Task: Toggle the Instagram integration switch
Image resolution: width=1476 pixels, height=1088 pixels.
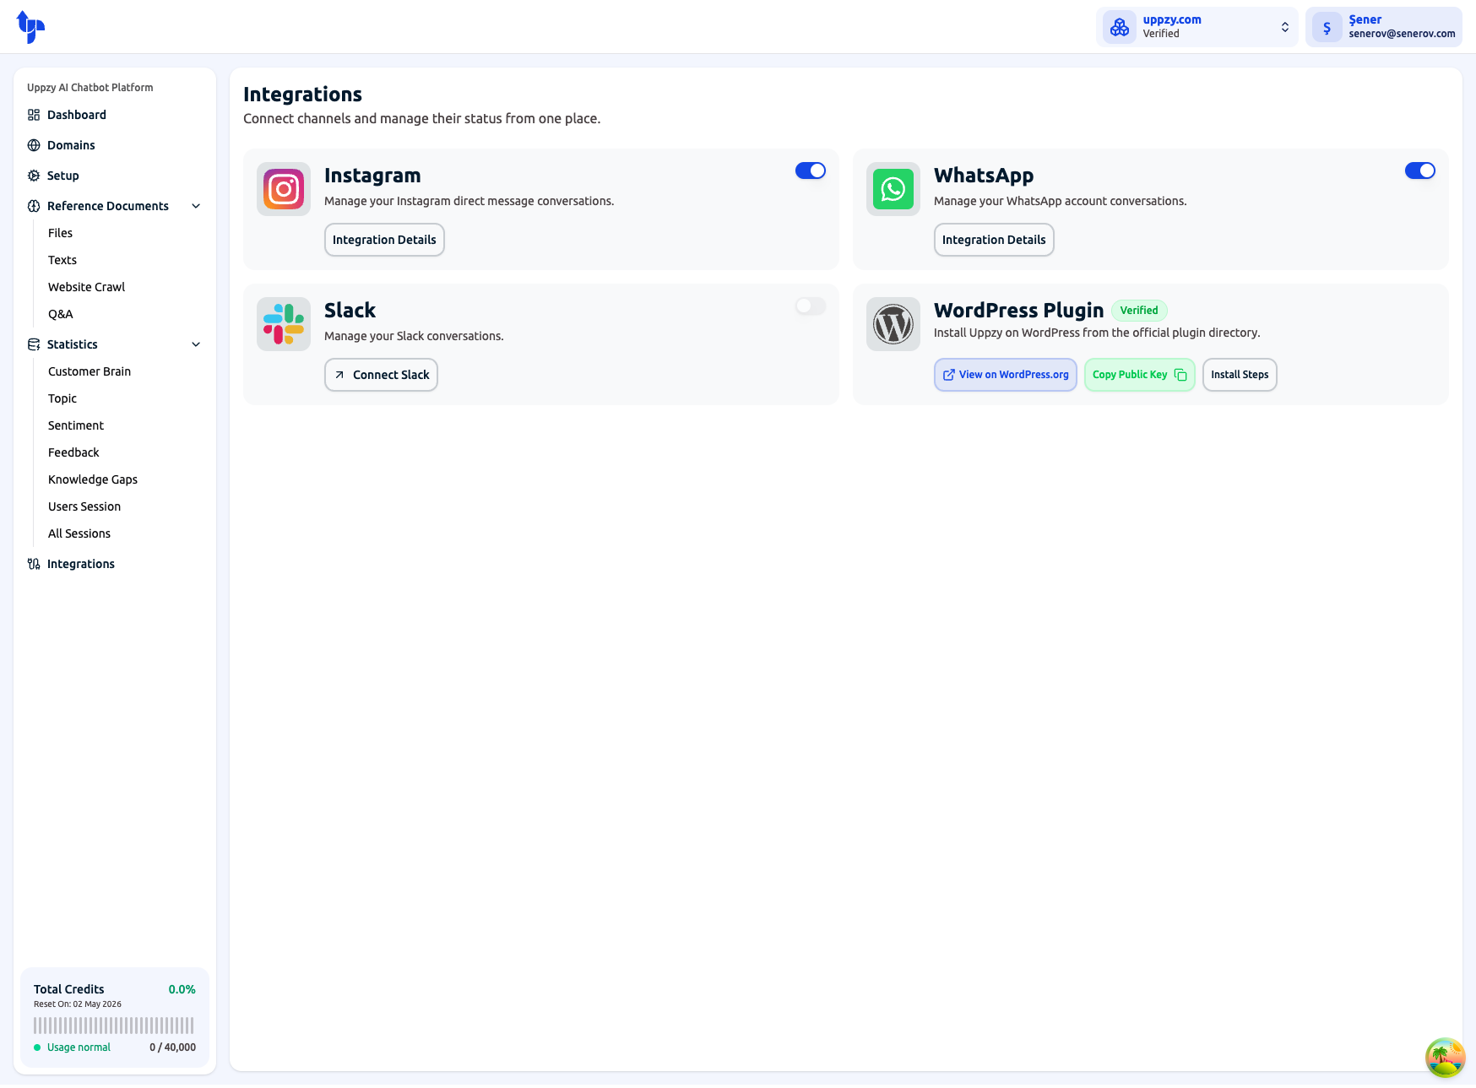Action: [811, 171]
